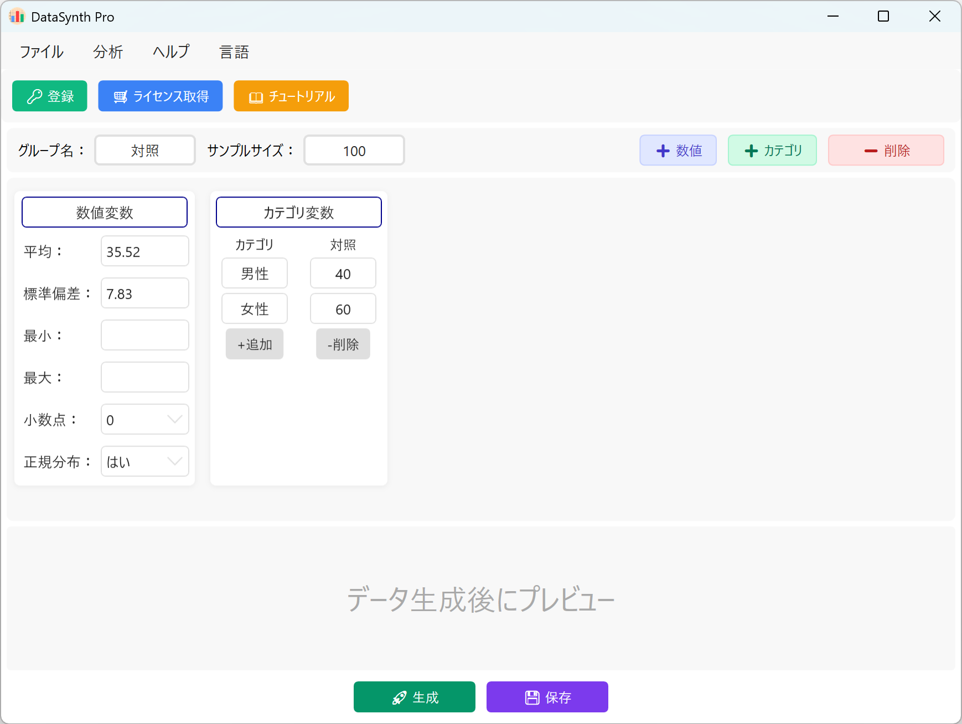Minimize the DataSynth Pro window

[x=833, y=16]
